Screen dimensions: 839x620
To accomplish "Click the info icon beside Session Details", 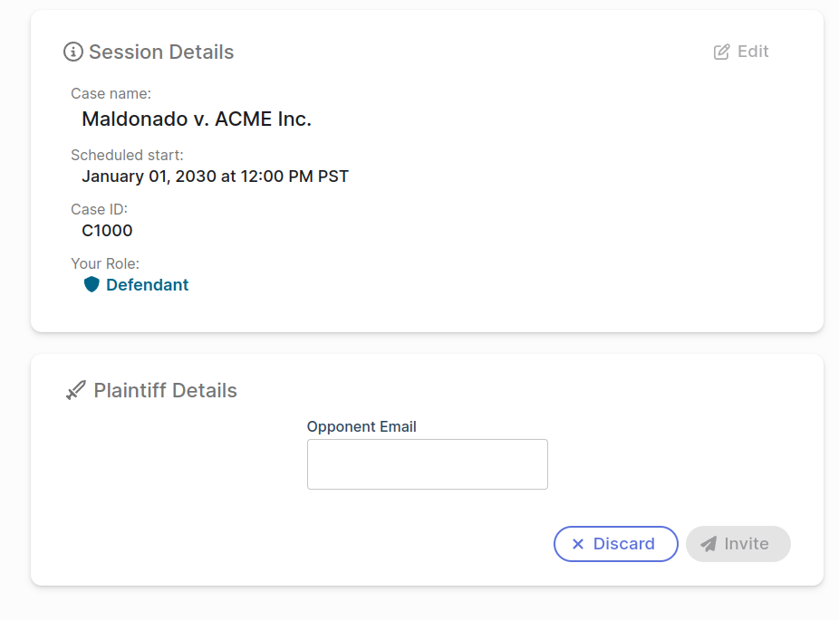I will pos(73,52).
